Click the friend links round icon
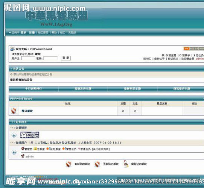This screenshot has height=188, width=204. click(x=14, y=135)
